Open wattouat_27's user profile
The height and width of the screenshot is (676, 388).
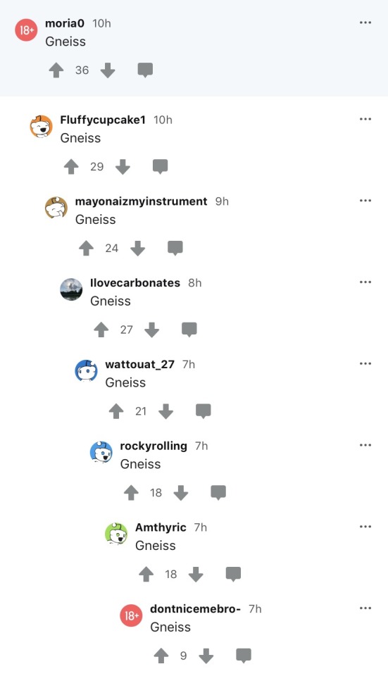coord(139,364)
